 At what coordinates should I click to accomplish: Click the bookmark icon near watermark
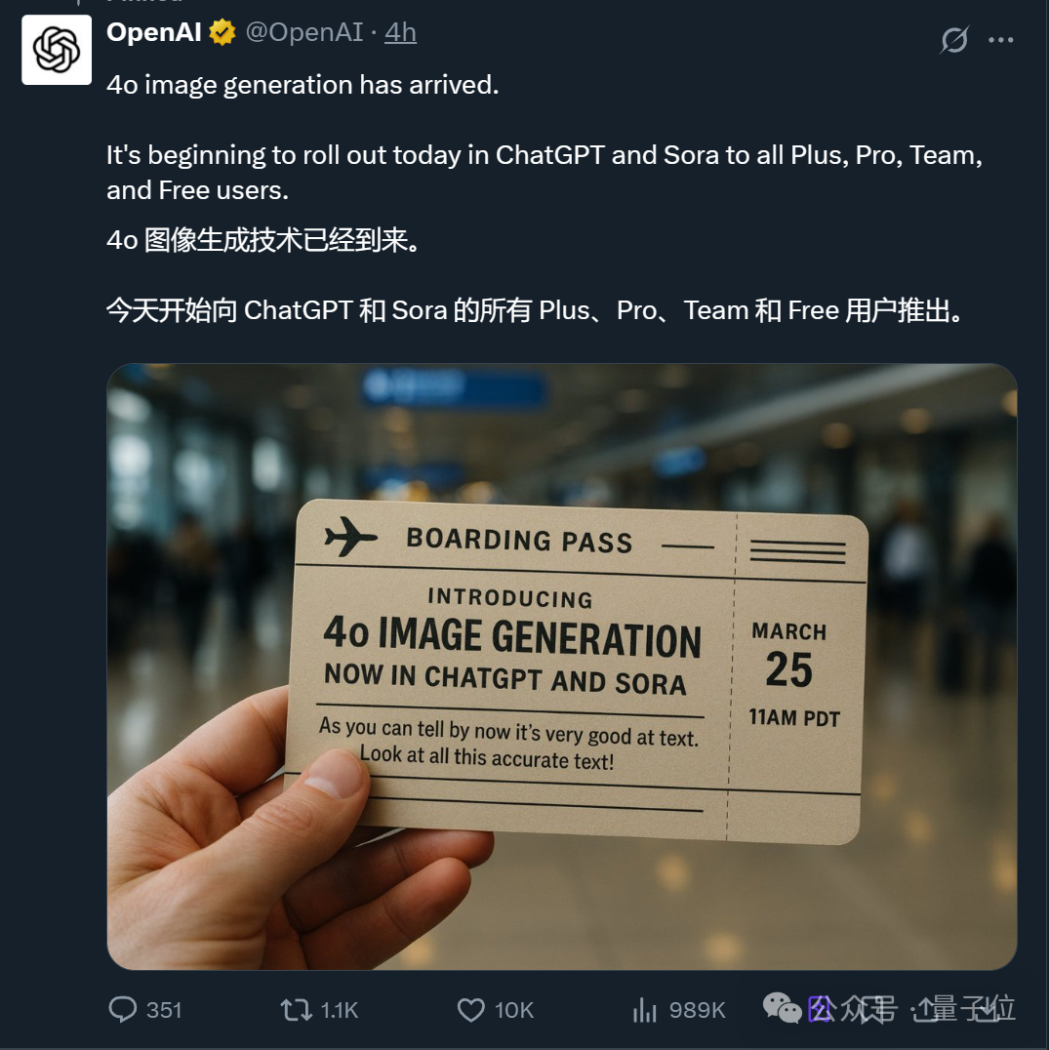[x=871, y=1010]
